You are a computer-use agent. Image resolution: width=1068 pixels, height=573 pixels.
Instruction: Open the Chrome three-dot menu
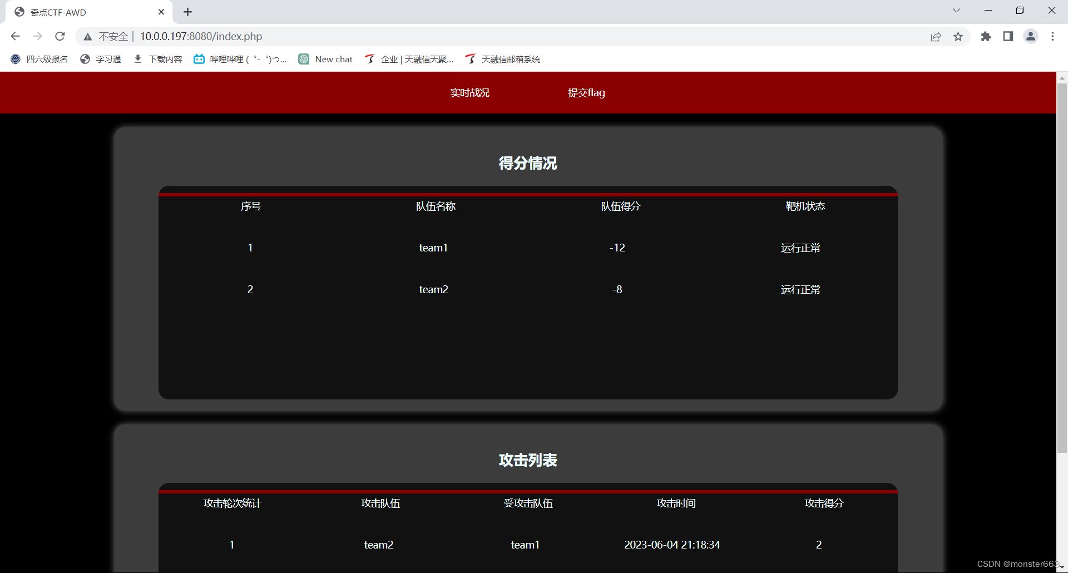(1052, 36)
